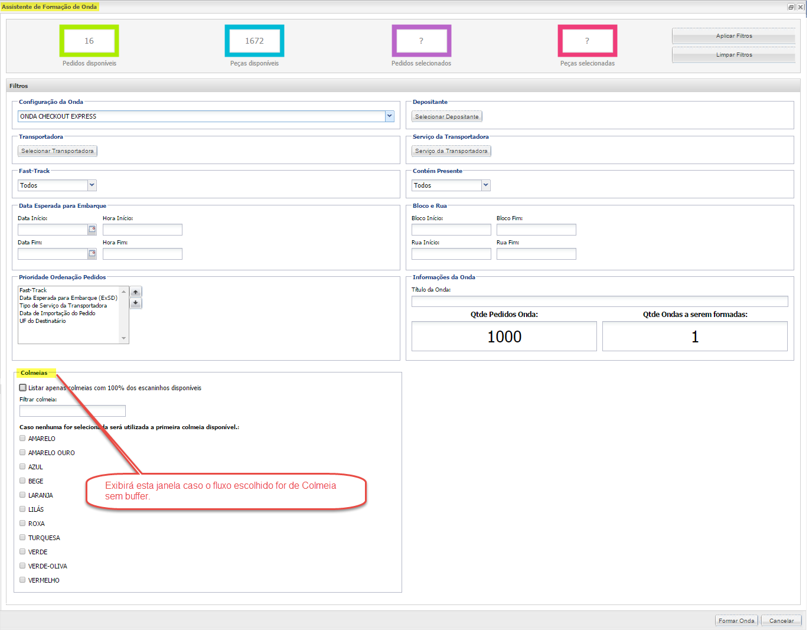Click the Qtde Ondas a serem formadas field
809x634 pixels.
[695, 336]
